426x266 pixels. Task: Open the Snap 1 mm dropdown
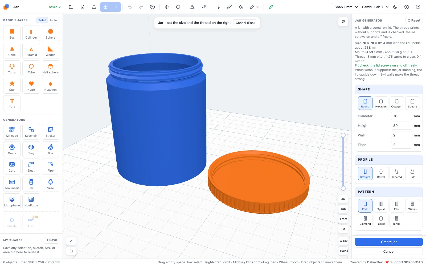click(345, 7)
